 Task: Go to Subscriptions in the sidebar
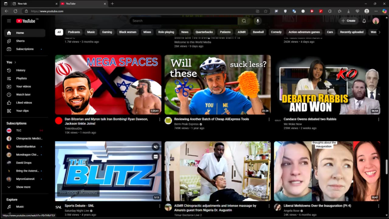25,49
